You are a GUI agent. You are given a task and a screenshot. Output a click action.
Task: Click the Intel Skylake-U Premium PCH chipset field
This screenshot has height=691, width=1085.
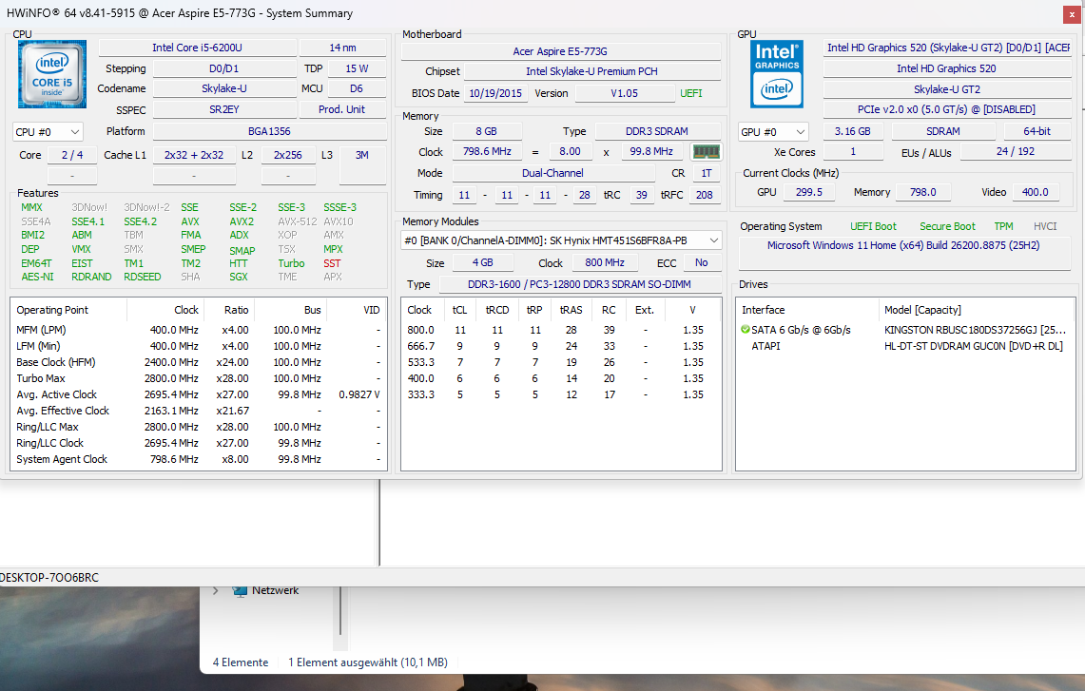(591, 71)
